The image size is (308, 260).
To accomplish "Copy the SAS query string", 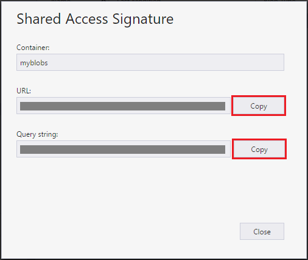I will (259, 149).
